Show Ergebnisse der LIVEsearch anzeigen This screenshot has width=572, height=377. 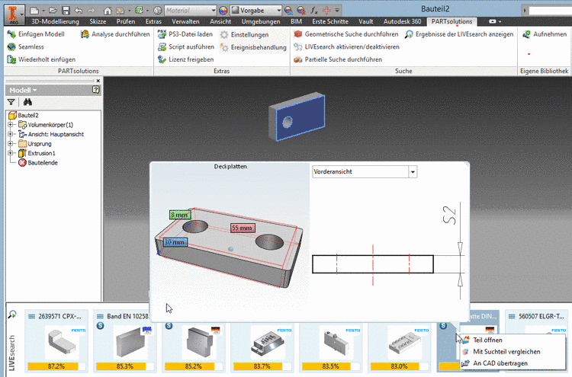(x=459, y=34)
